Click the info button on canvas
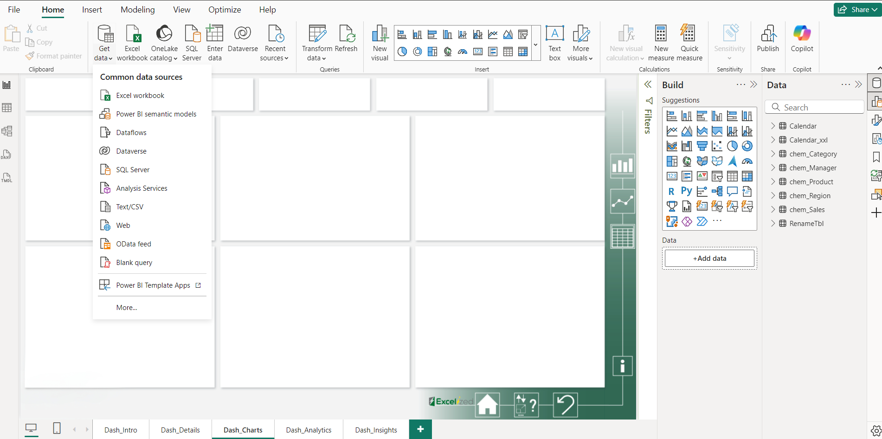882x439 pixels. pyautogui.click(x=623, y=366)
